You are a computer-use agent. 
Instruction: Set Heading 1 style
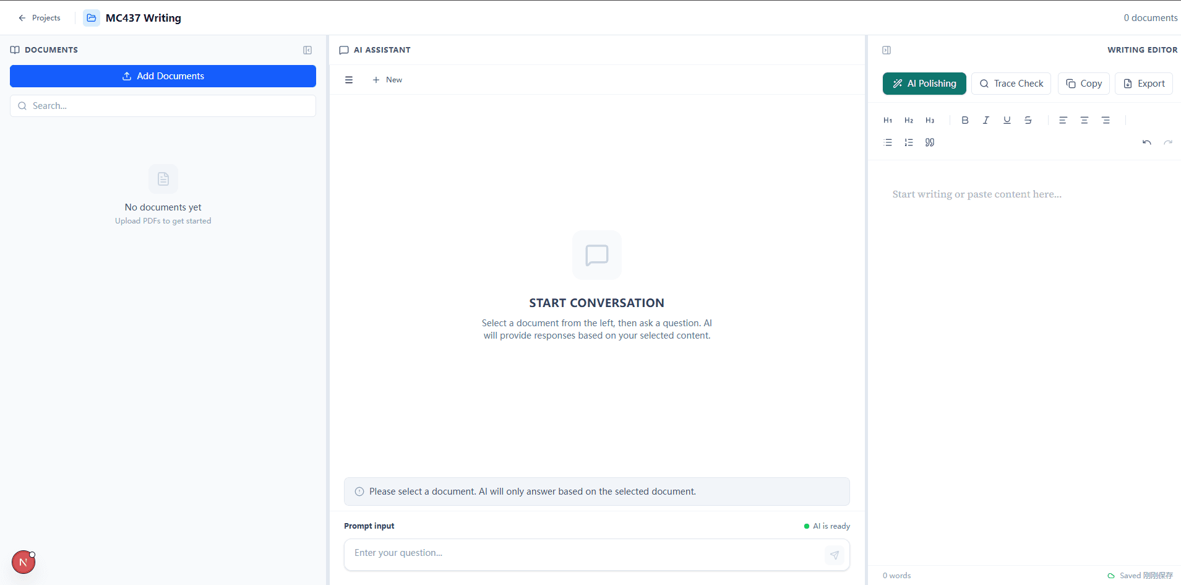[888, 120]
